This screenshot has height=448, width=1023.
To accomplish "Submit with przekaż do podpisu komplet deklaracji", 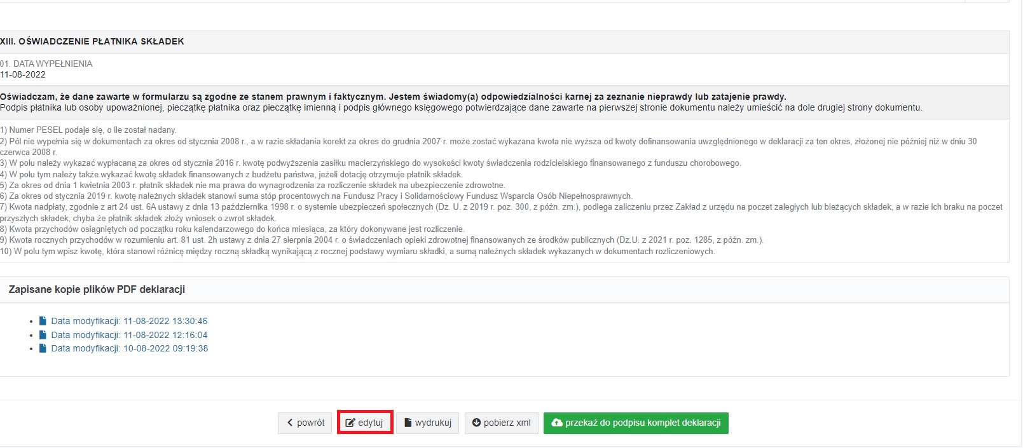I will (636, 423).
